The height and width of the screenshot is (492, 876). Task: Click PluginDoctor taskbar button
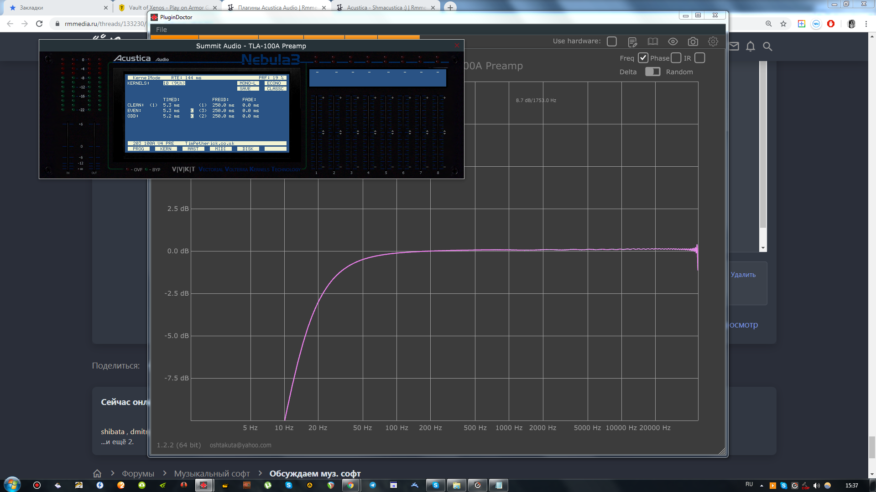coord(203,485)
